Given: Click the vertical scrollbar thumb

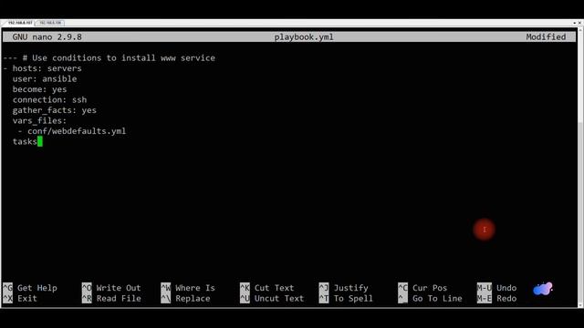Looking at the screenshot, I should pyautogui.click(x=580, y=212).
